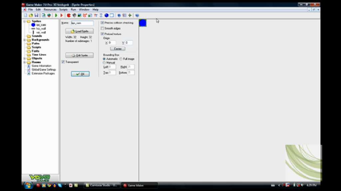This screenshot has width=341, height=191.
Task: Open a game with the folder toolbar icon
Action: coord(31,15)
